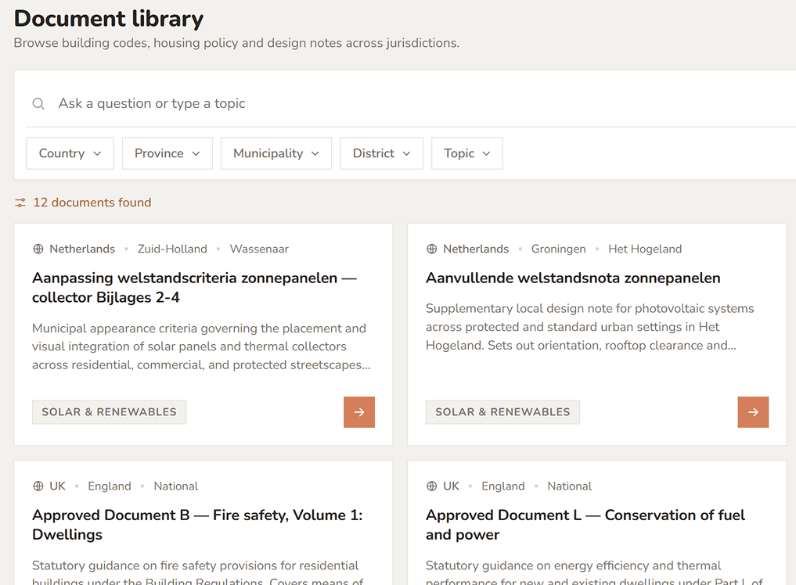Click 'UK' on the Approved Document B card
This screenshot has width=796, height=585.
[x=57, y=486]
